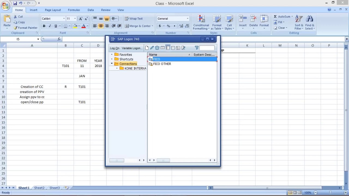Open the Insert ribbon tab

(x=34, y=10)
